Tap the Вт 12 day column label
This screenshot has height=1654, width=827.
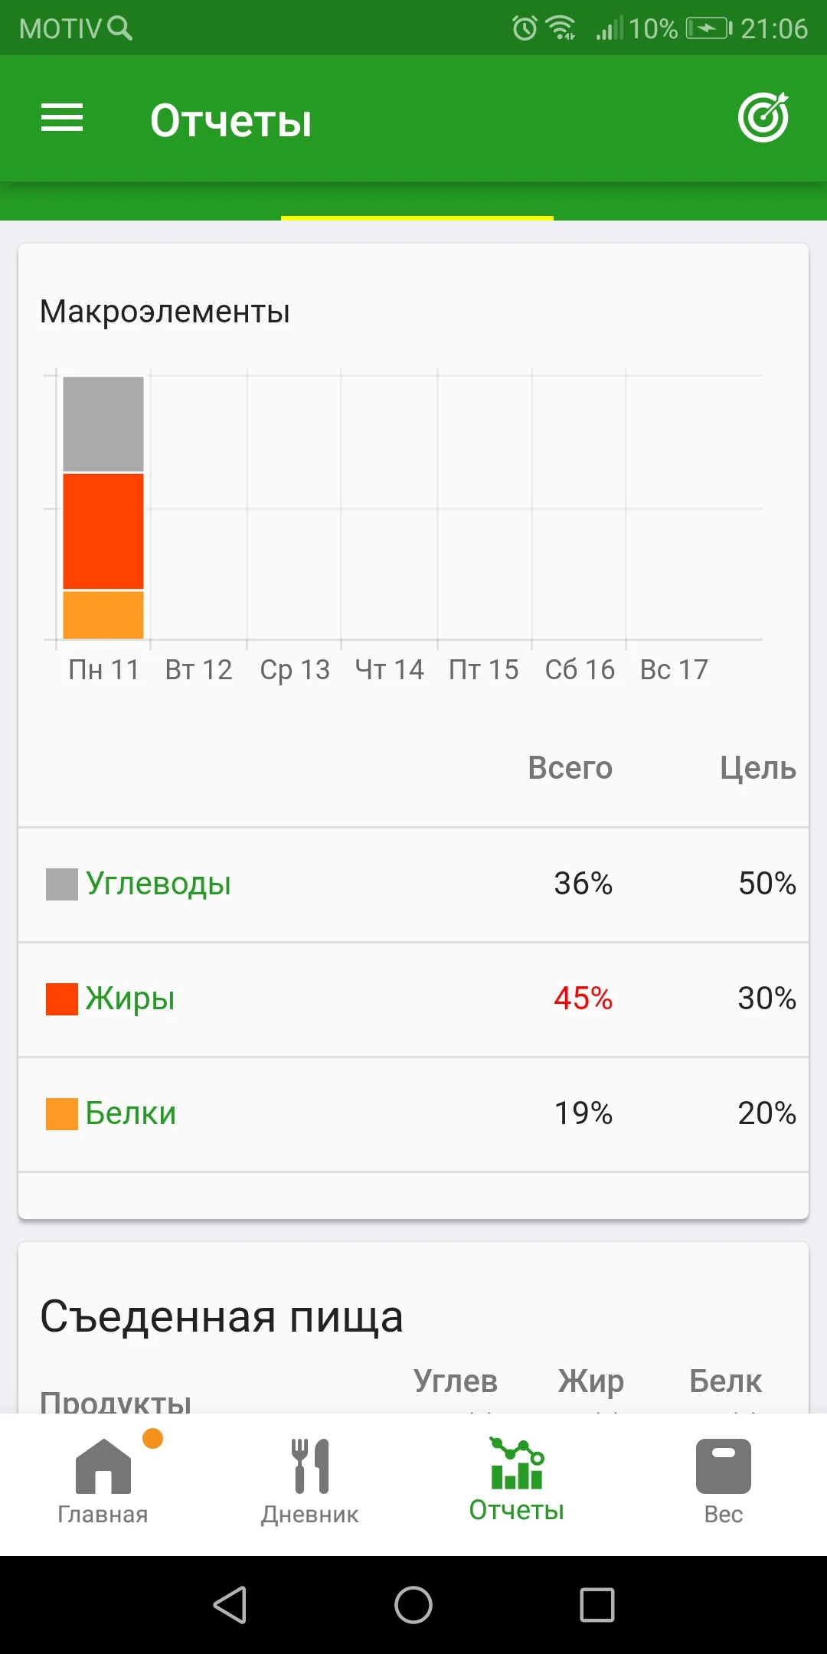(x=198, y=670)
